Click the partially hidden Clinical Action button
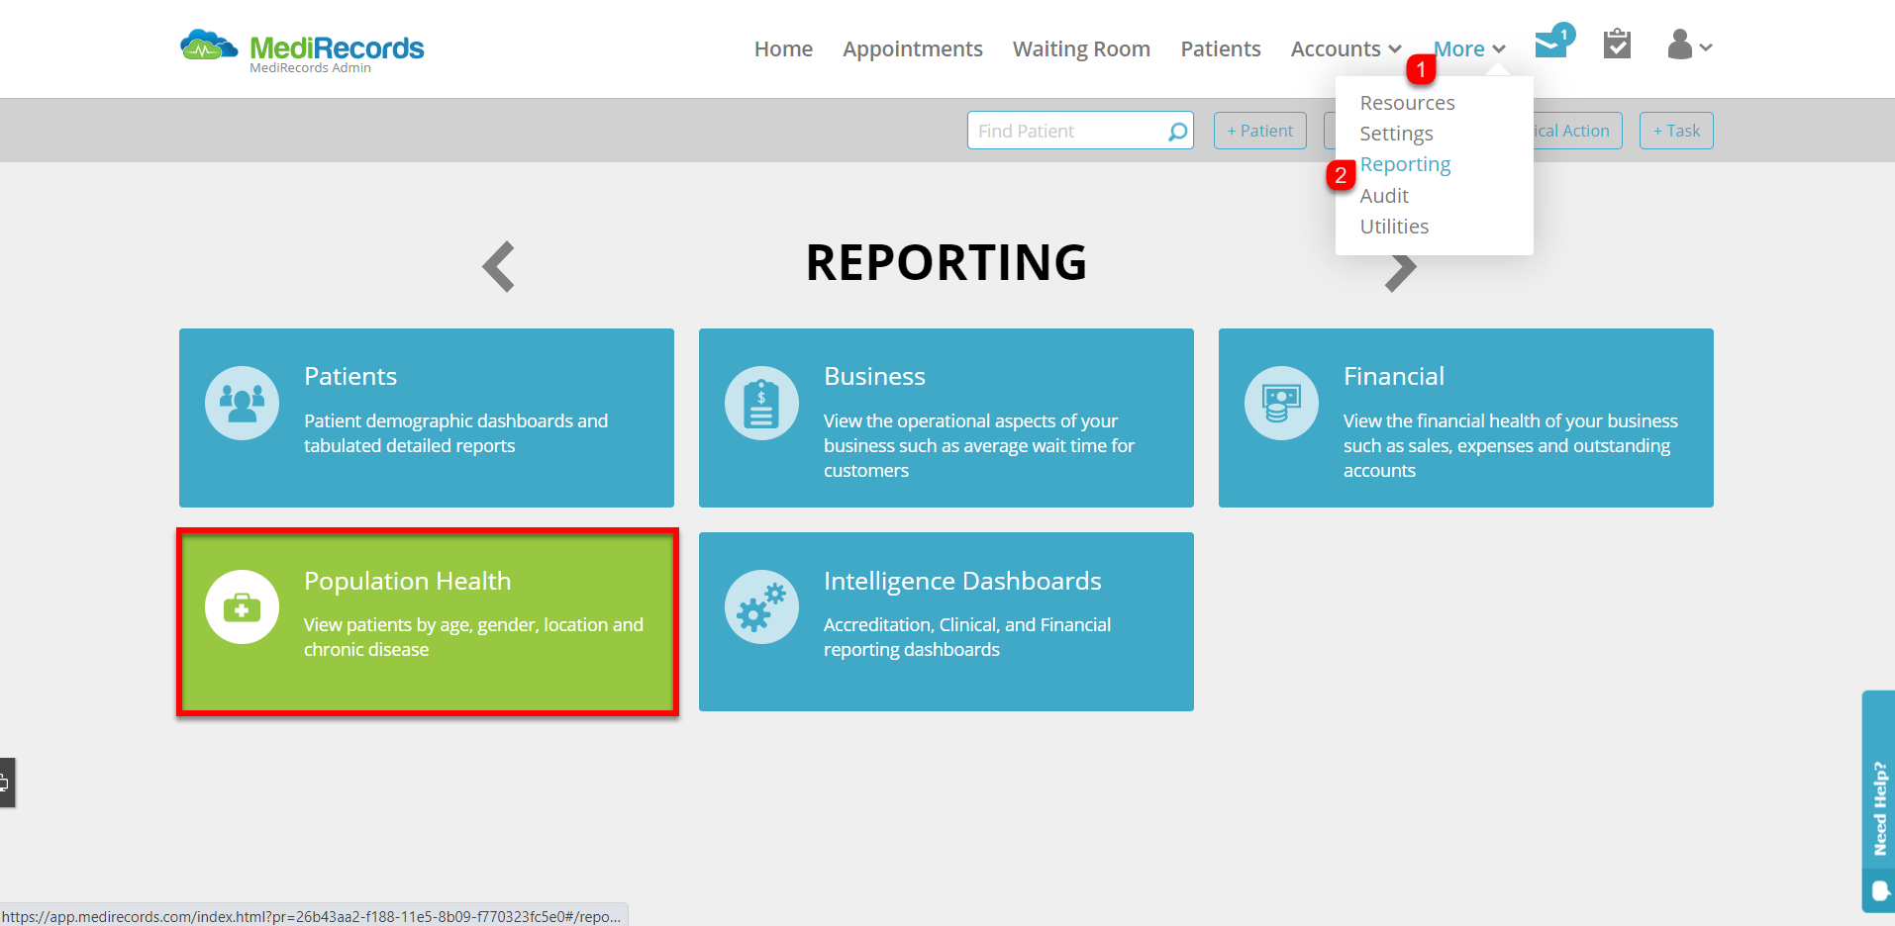 (x=1577, y=131)
